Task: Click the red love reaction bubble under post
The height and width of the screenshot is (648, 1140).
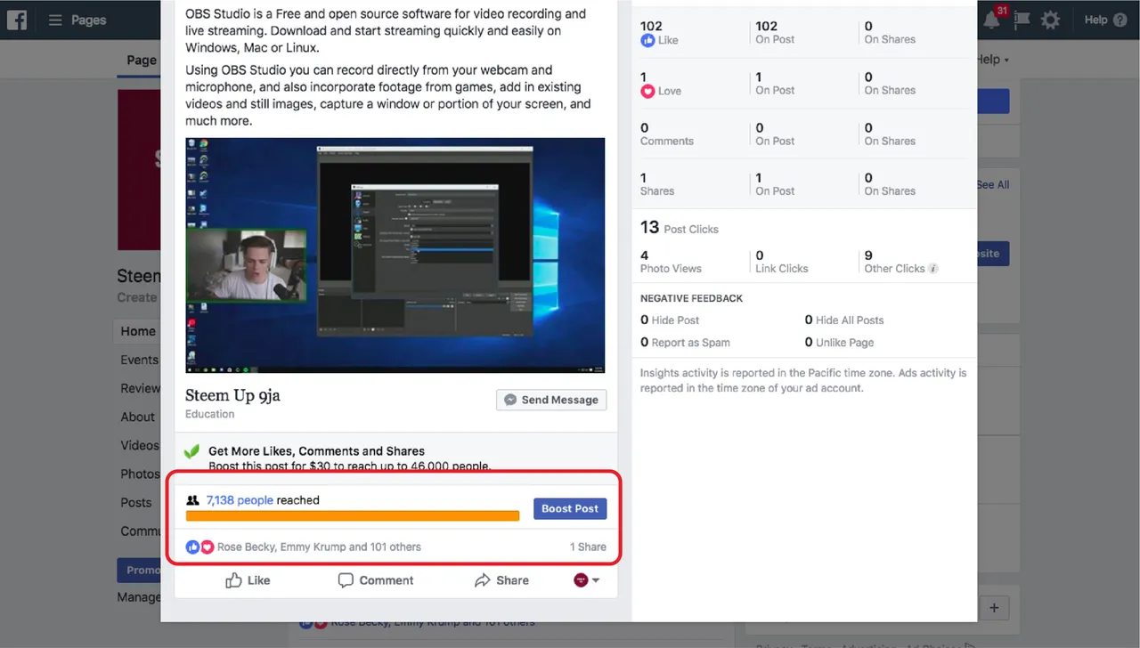Action: [207, 547]
